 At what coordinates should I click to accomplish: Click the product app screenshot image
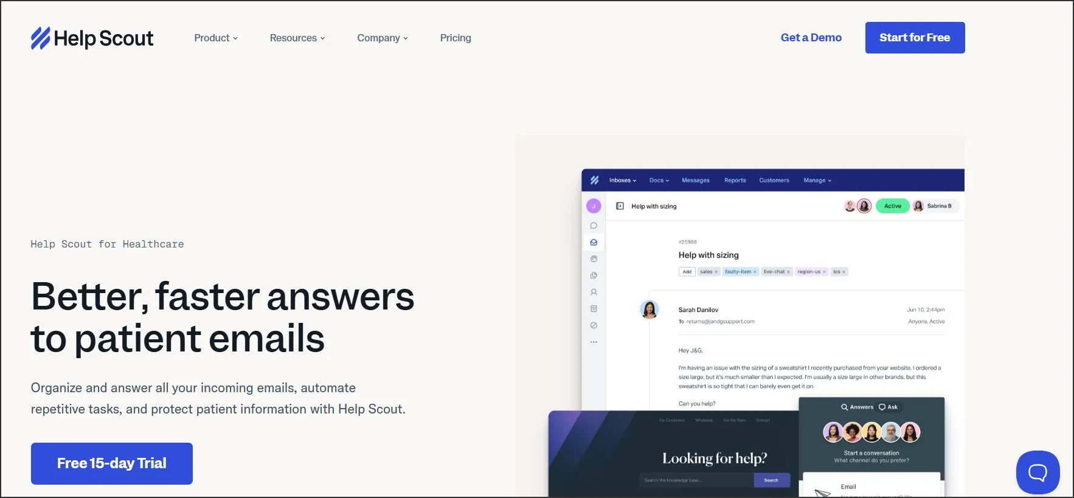740,316
